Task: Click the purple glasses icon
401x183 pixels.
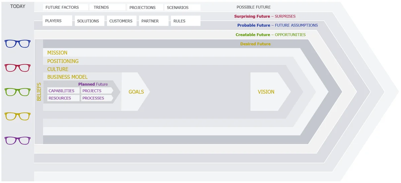Action: (x=18, y=140)
